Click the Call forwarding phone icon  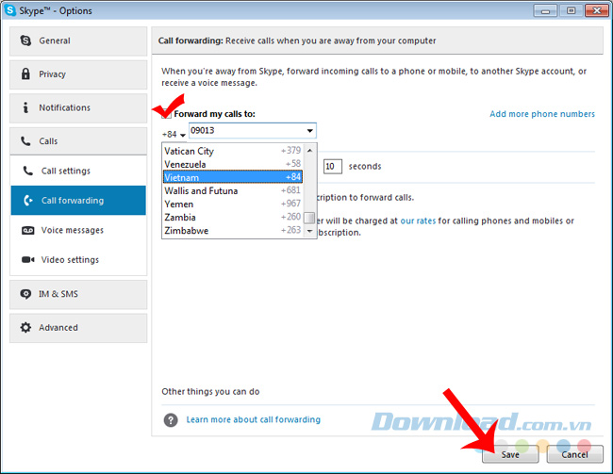point(27,201)
